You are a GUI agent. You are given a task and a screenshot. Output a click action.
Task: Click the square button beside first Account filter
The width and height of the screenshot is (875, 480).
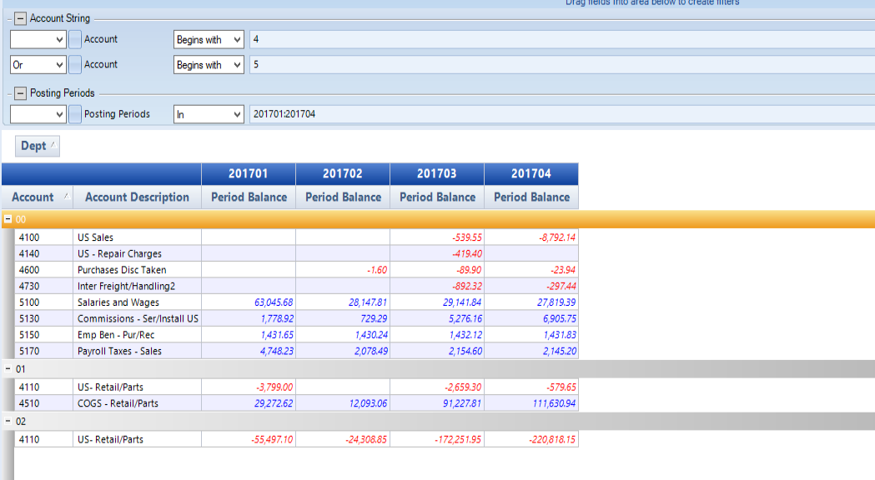click(75, 39)
